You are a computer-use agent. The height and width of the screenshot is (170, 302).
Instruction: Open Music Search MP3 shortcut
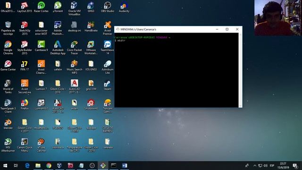coord(74,67)
